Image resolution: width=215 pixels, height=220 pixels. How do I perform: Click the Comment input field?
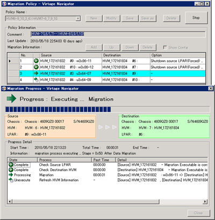click(118, 34)
